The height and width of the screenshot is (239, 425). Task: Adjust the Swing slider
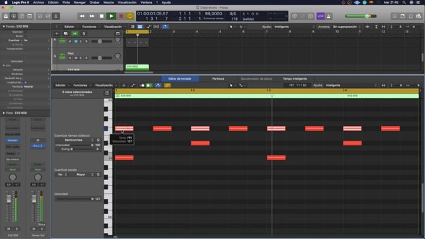pos(82,149)
